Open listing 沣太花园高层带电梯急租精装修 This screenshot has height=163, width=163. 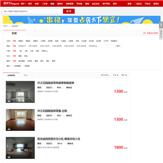56,83
